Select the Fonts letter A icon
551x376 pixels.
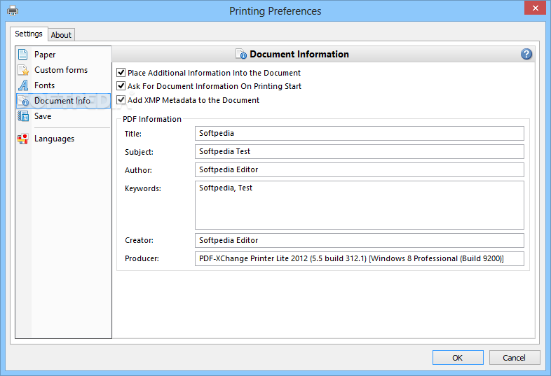[23, 85]
